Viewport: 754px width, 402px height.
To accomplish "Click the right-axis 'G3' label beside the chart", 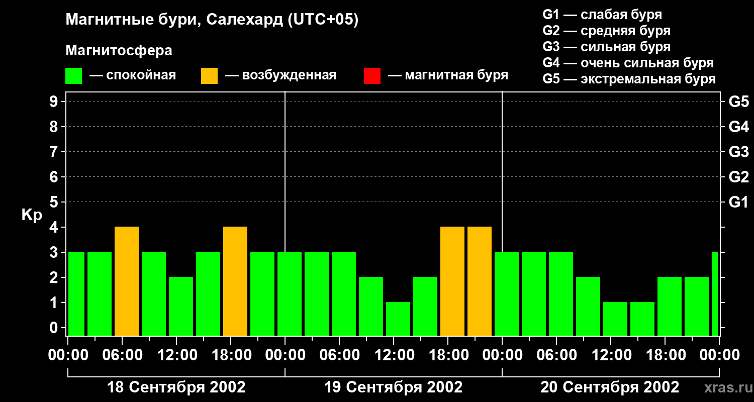I will [x=739, y=152].
